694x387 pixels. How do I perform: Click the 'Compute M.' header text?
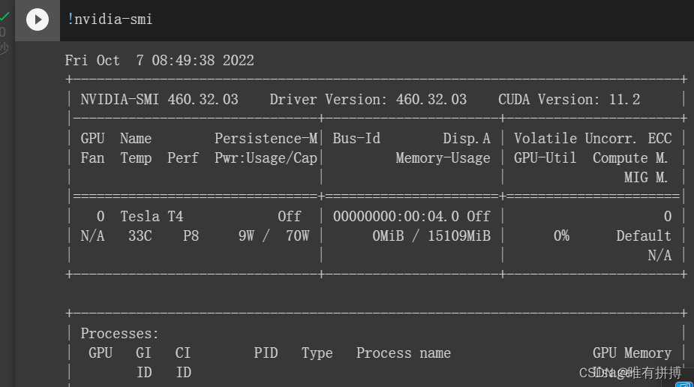coord(630,158)
